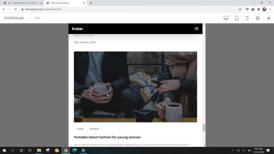Click the Kuber brand logo
The image size is (274, 154).
click(77, 29)
